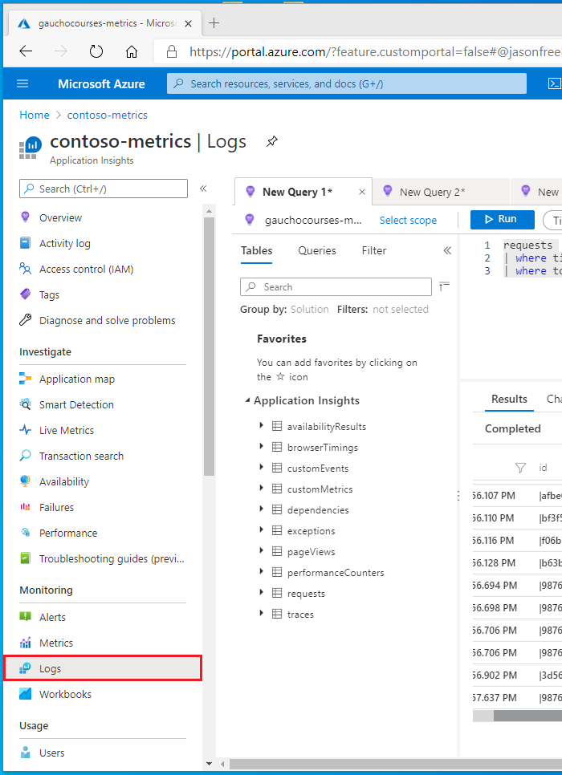Open the Azure portal hamburger menu
The image size is (562, 775).
click(x=22, y=83)
